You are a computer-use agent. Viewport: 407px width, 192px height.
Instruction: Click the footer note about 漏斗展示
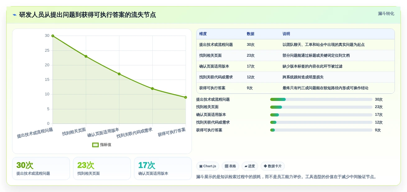[287, 177]
